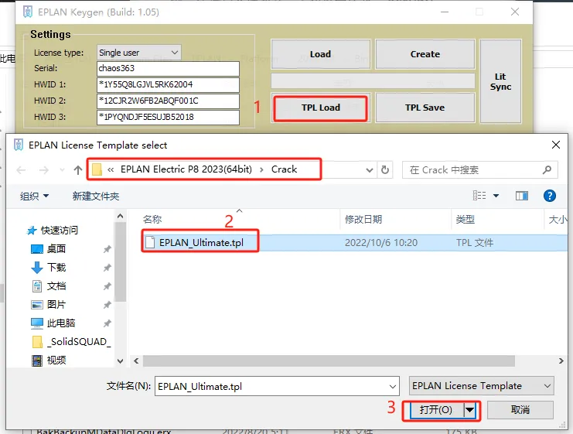Click the TPL 文件 type cell

pos(475,243)
